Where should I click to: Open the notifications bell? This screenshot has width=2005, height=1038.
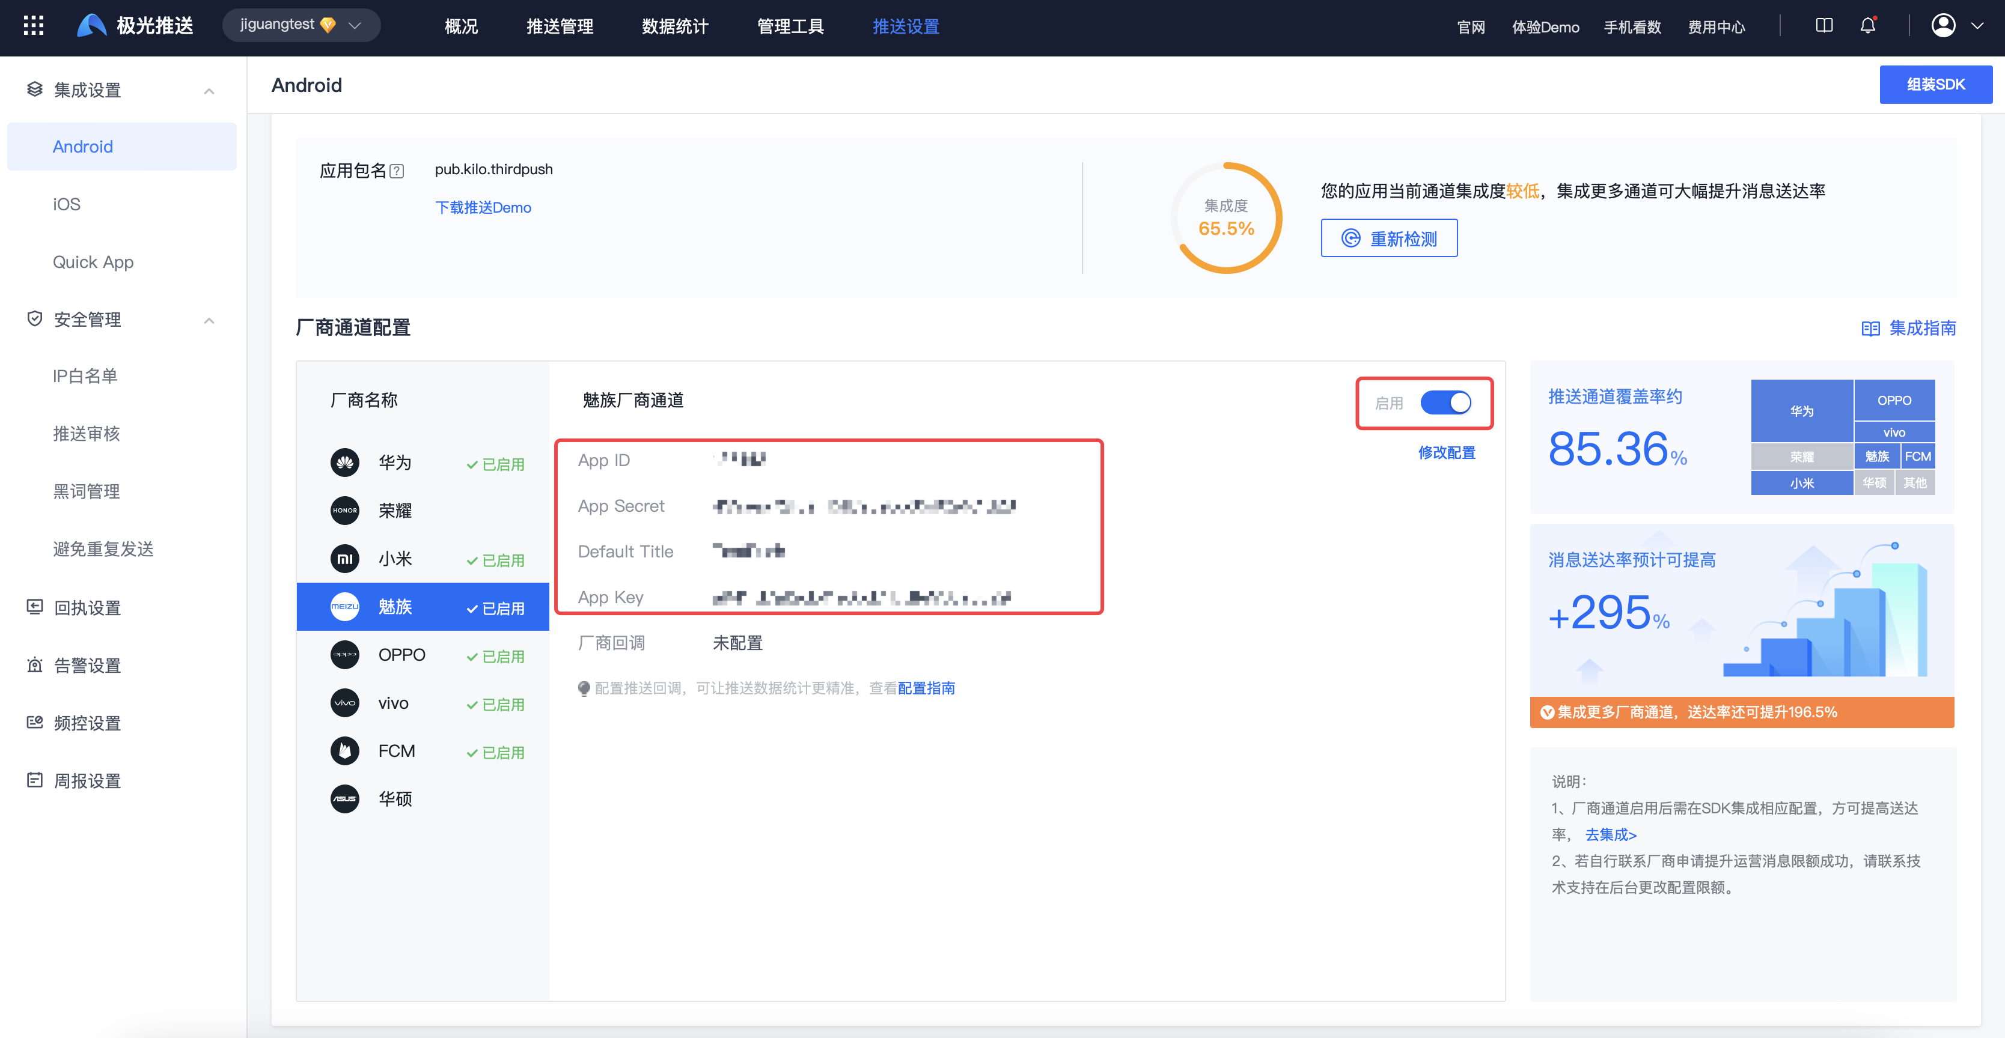click(x=1867, y=26)
